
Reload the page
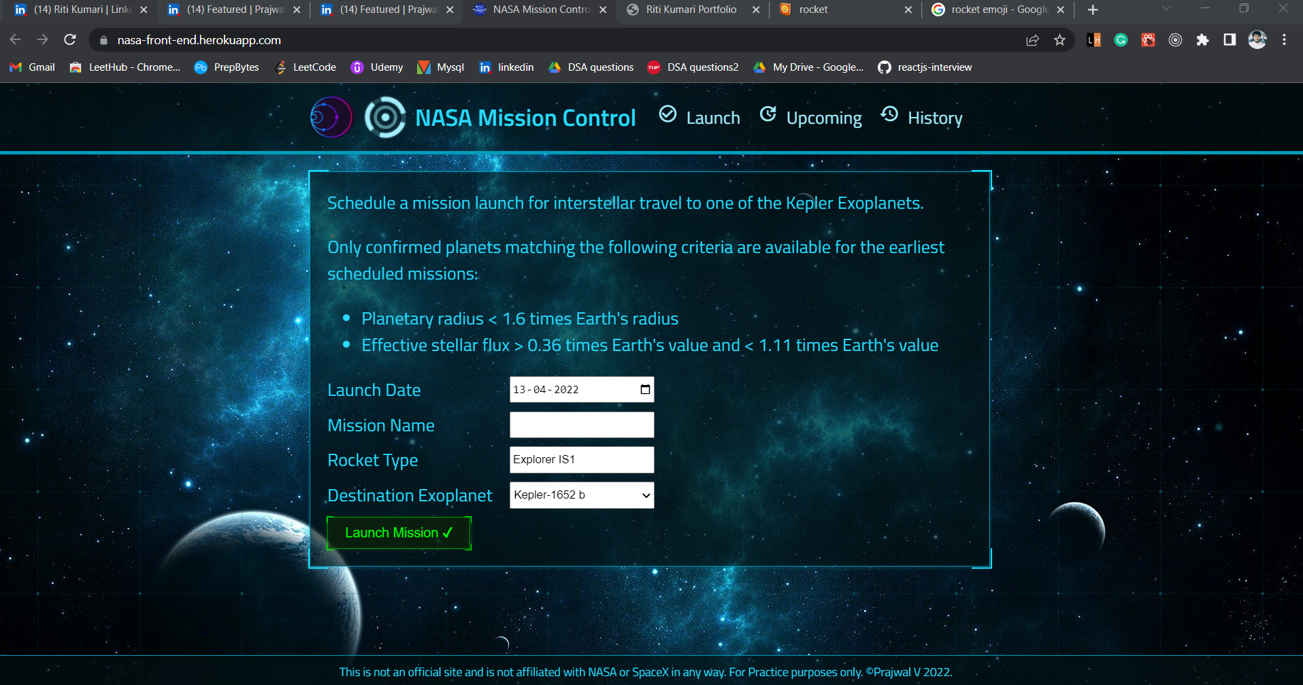pos(70,40)
